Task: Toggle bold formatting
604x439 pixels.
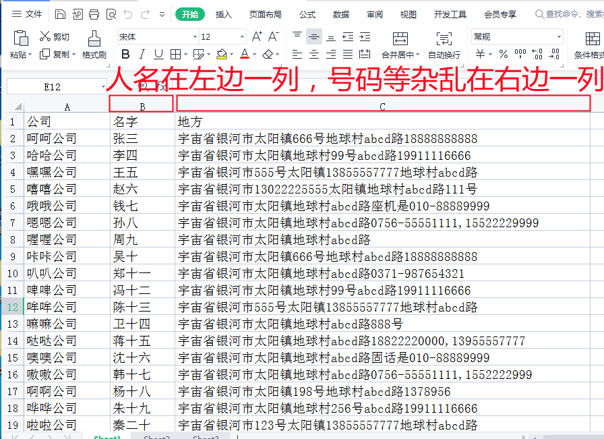Action: pyautogui.click(x=125, y=53)
